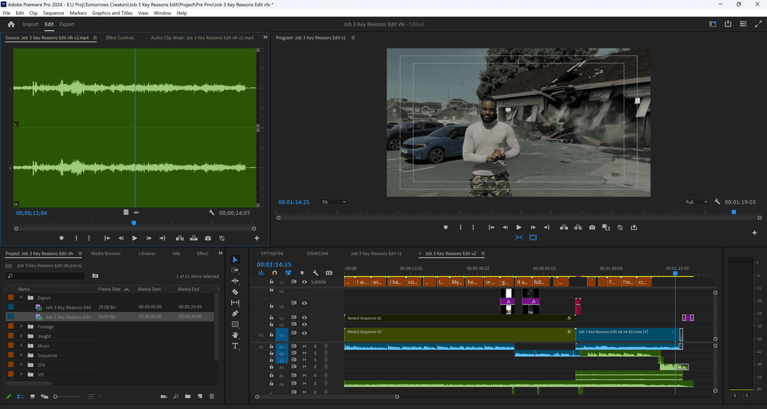Click the New Bin icon in Project panel

pos(188,396)
